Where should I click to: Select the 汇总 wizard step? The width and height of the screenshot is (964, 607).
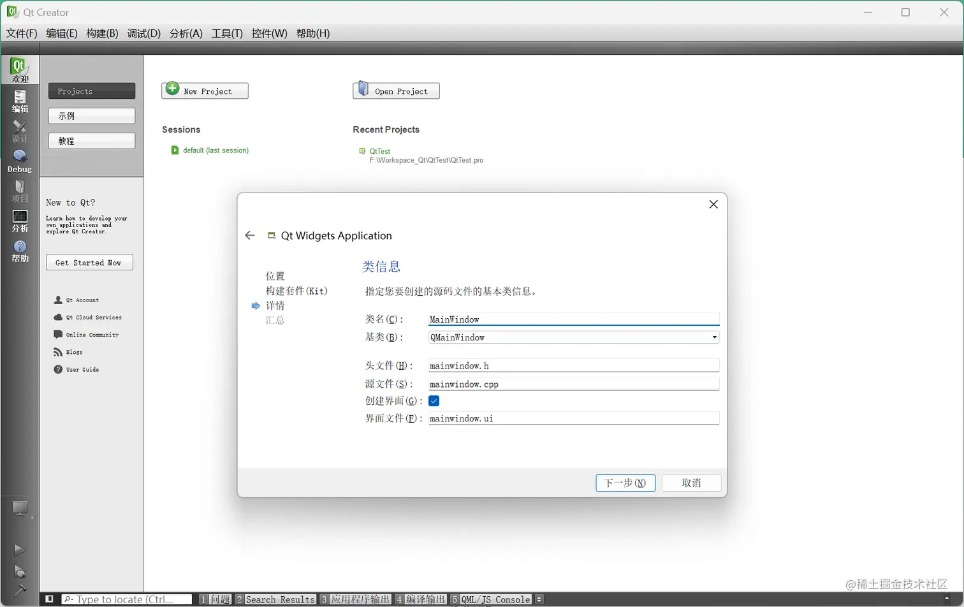[x=275, y=320]
